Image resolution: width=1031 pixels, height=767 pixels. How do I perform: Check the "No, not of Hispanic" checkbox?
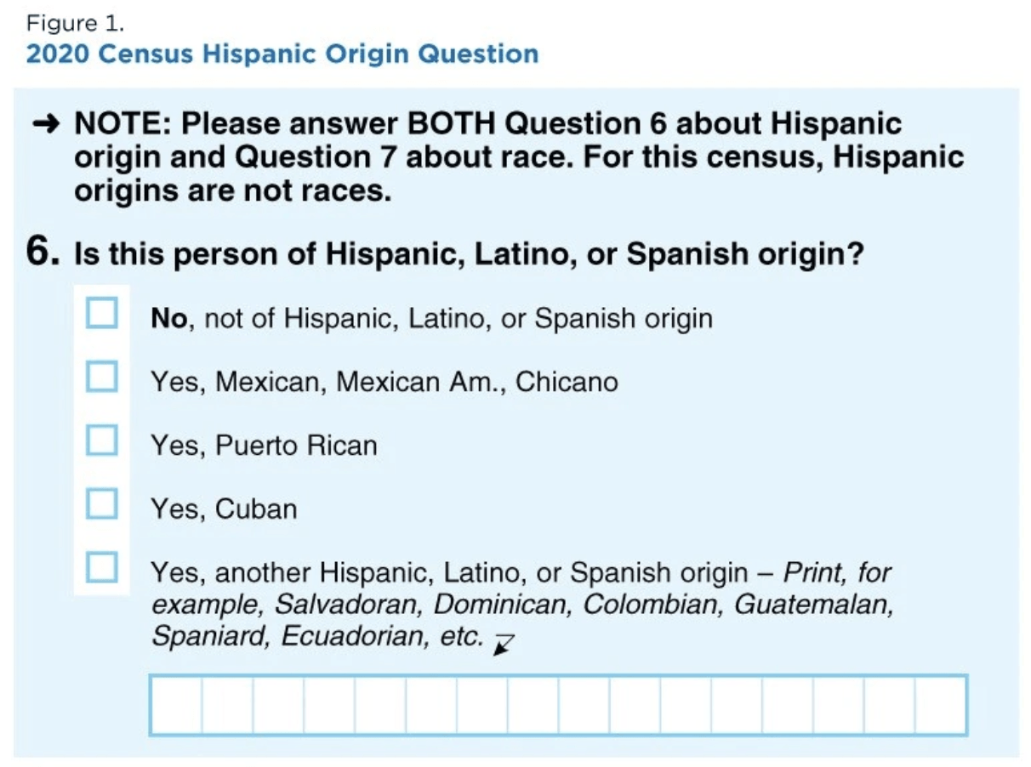coord(102,313)
